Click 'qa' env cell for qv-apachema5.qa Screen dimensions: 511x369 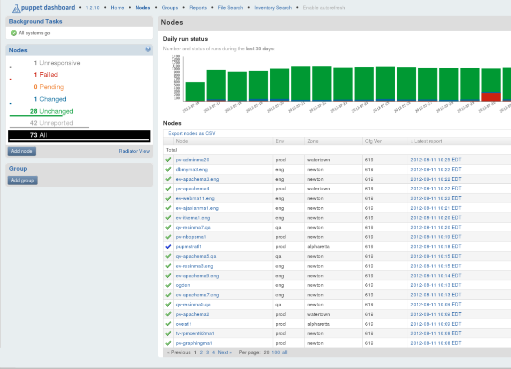pyautogui.click(x=278, y=256)
